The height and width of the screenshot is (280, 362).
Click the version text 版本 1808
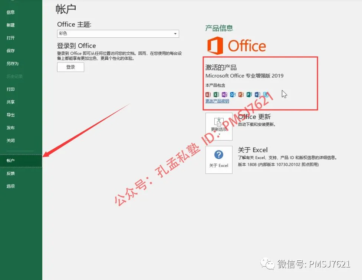[247, 165]
